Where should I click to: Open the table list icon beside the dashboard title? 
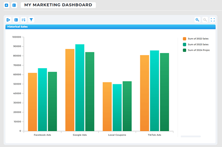tap(14, 5)
